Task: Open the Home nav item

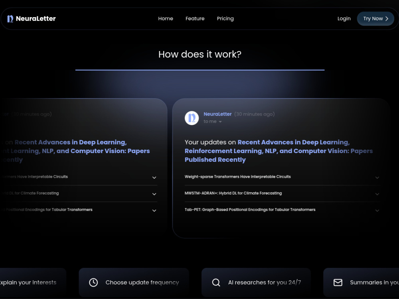Action: pos(166,19)
